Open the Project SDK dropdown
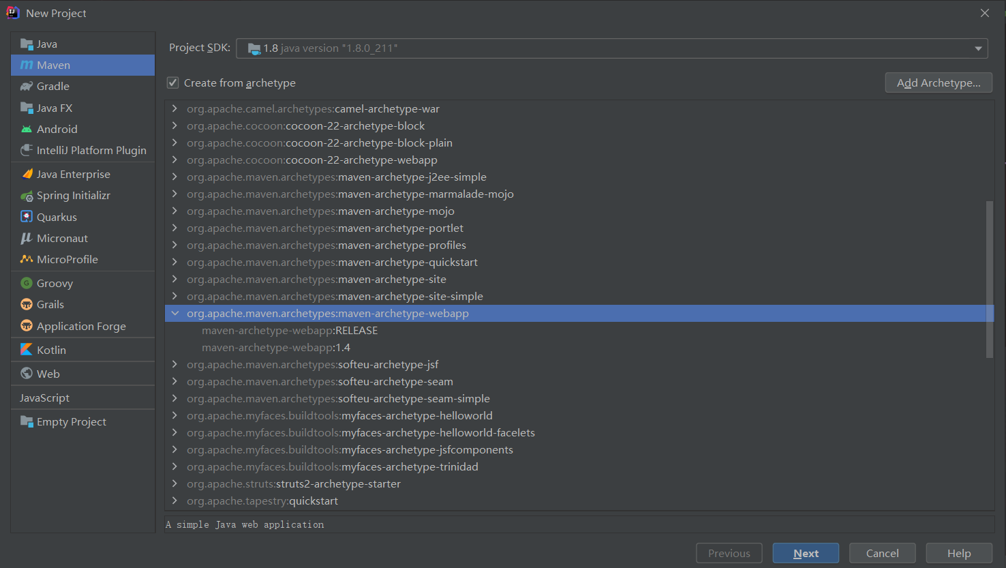The height and width of the screenshot is (568, 1006). point(978,48)
